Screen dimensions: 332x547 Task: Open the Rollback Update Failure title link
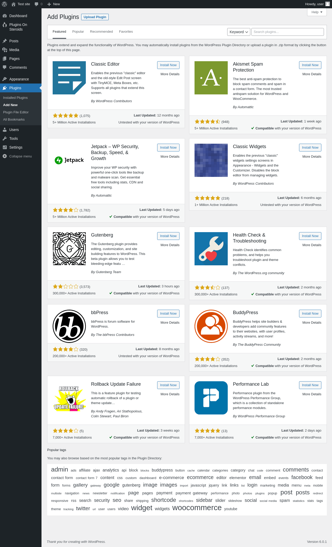click(116, 384)
